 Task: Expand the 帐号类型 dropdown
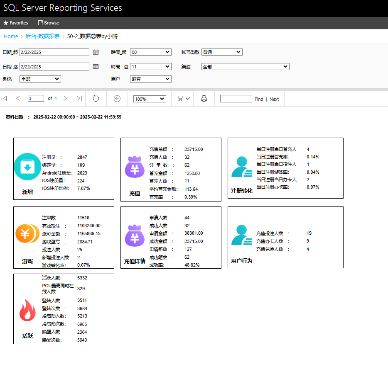click(222, 52)
